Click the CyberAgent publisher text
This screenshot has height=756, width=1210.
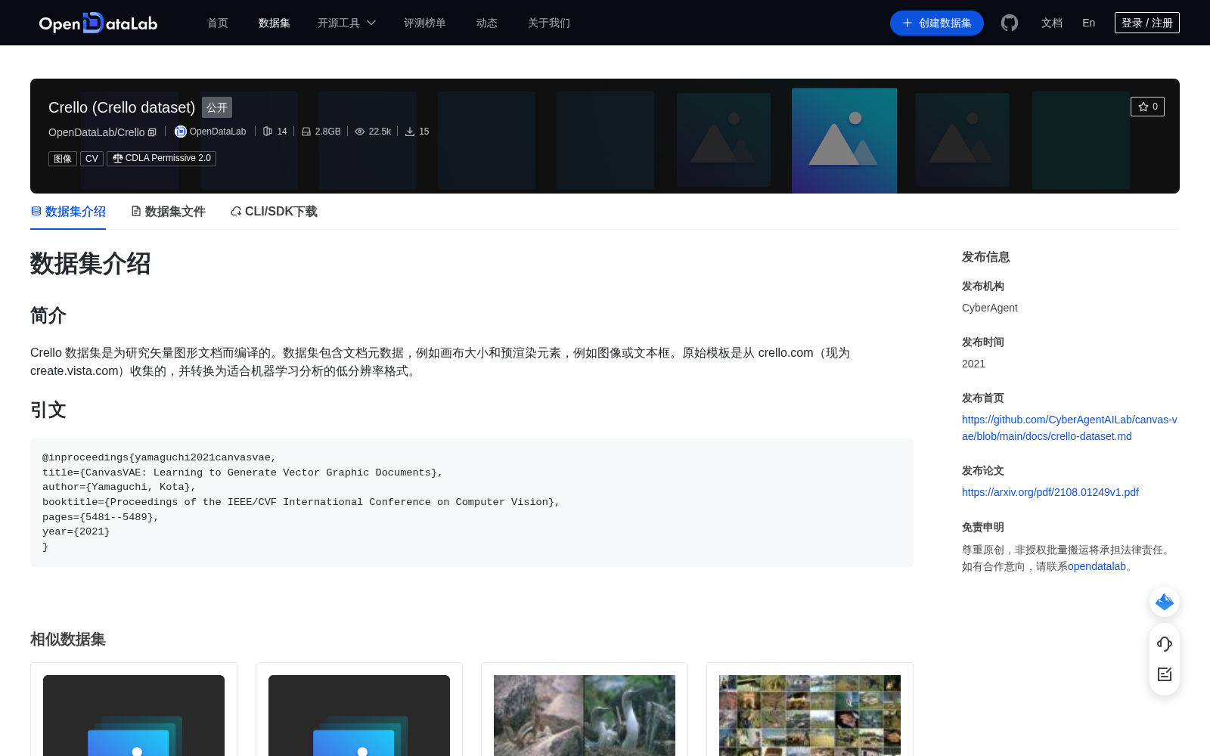990,308
